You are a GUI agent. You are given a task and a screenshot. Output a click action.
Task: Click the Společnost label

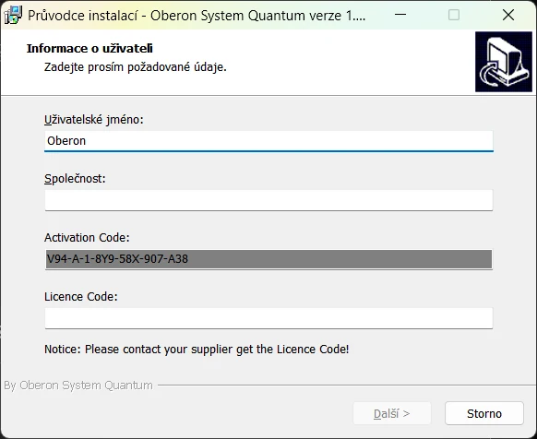pyautogui.click(x=75, y=179)
